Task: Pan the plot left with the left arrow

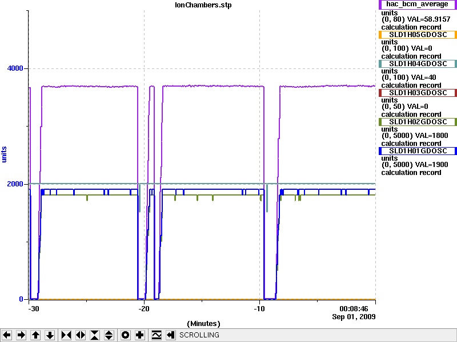Action: tap(7, 335)
